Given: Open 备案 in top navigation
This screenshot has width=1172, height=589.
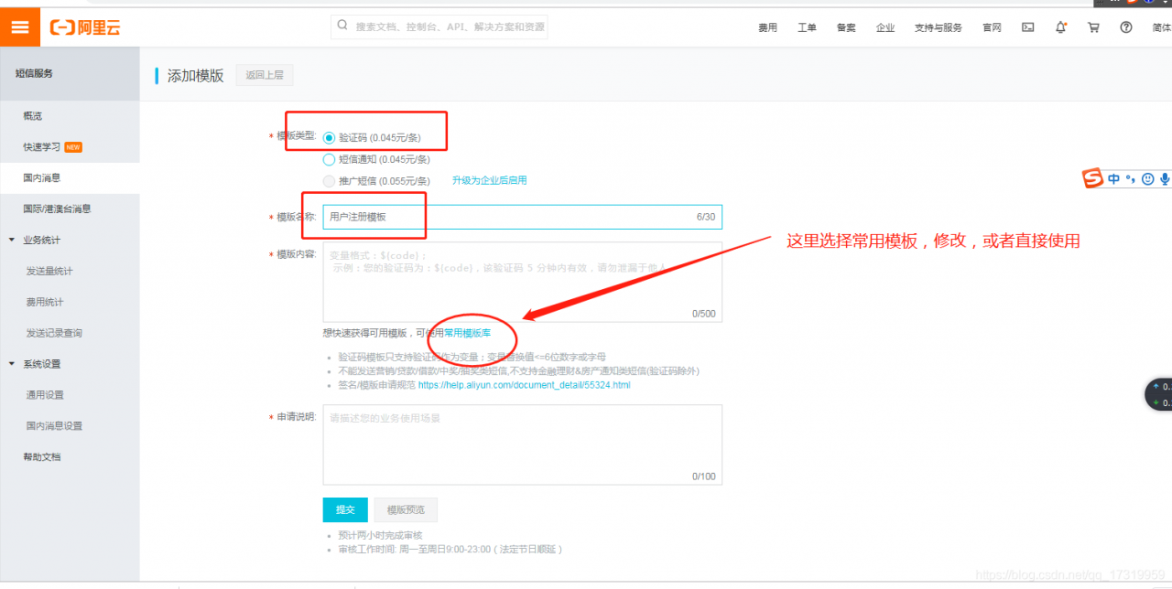Looking at the screenshot, I should (846, 27).
